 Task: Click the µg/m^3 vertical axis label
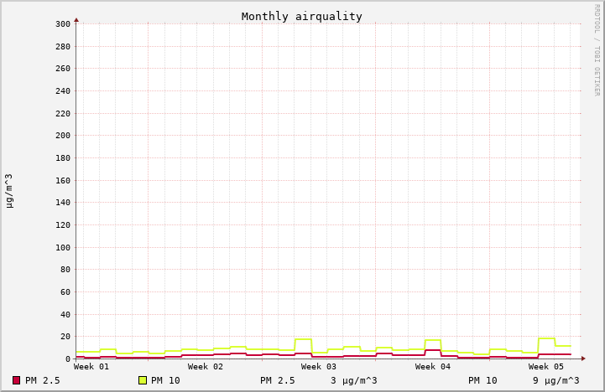point(9,191)
